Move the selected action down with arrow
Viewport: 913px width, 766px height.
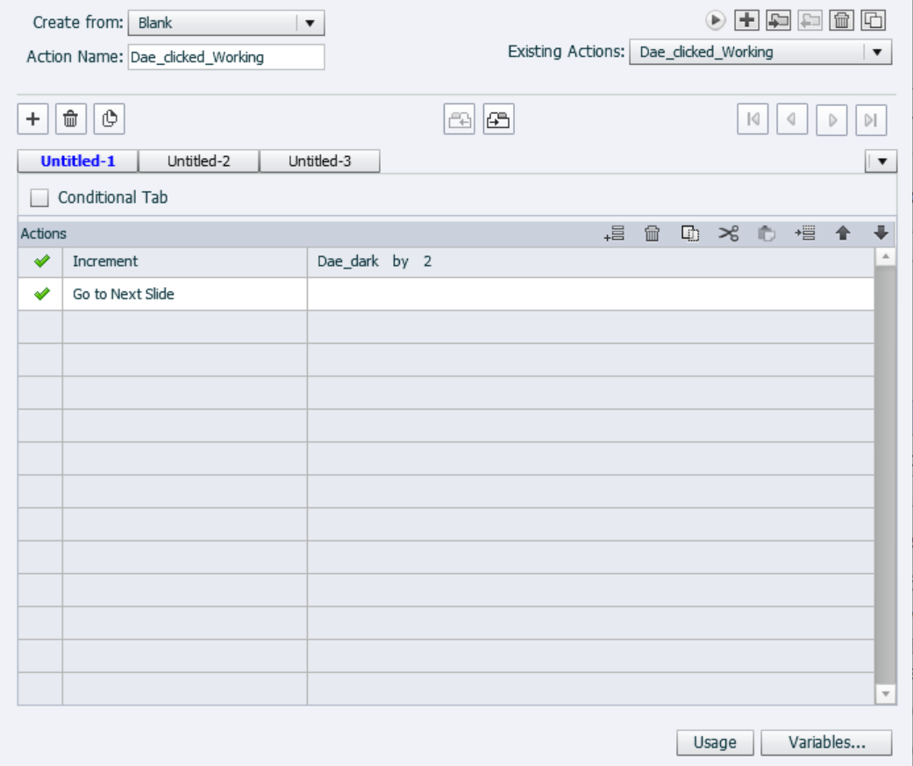(x=881, y=233)
